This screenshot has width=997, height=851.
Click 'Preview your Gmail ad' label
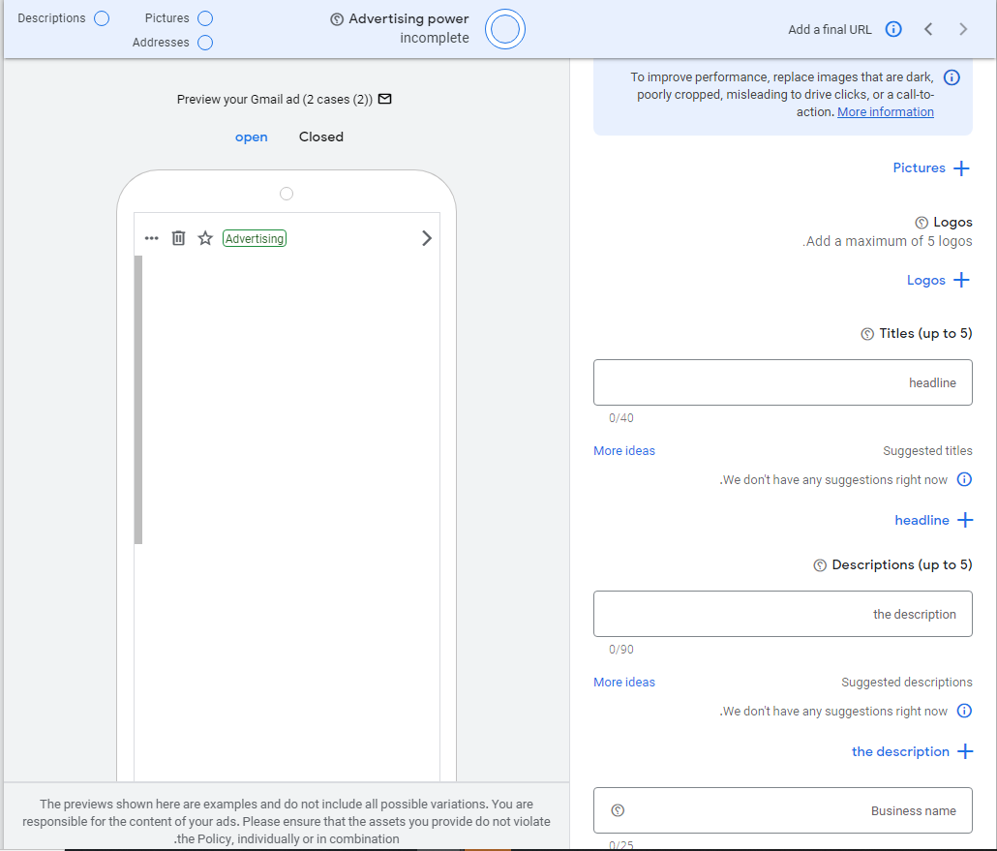pos(275,99)
